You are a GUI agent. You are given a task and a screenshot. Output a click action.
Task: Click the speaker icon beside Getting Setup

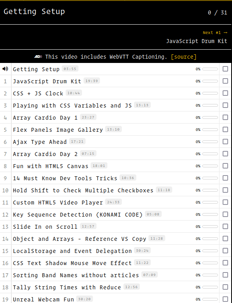(x=5, y=69)
